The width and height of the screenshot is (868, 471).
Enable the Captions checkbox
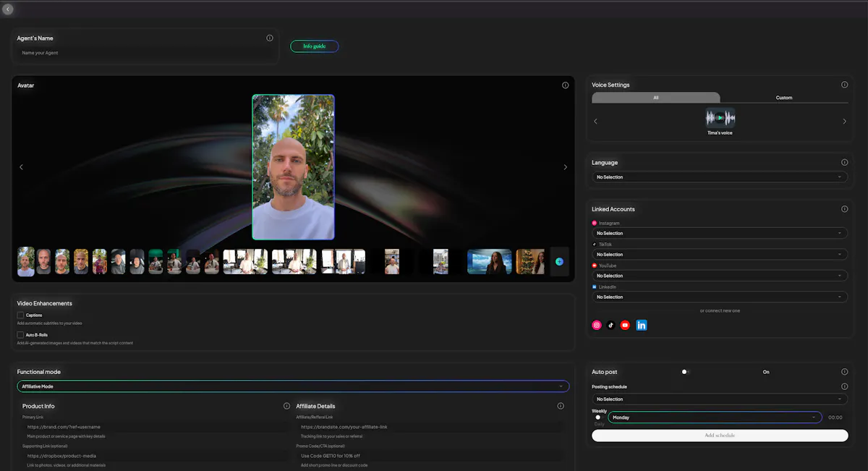(x=21, y=315)
